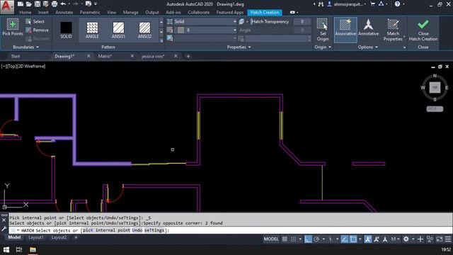Click the Open file icon in quick access toolbar
Screen dimensions: 453x255
pyautogui.click(x=28, y=4)
